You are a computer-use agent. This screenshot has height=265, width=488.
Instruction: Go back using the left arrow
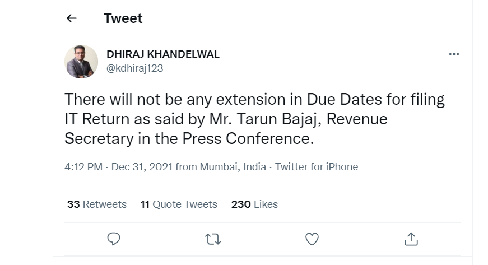tap(71, 18)
